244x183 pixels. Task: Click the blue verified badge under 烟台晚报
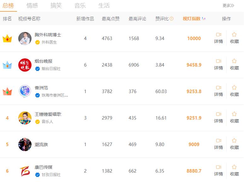(x=37, y=69)
